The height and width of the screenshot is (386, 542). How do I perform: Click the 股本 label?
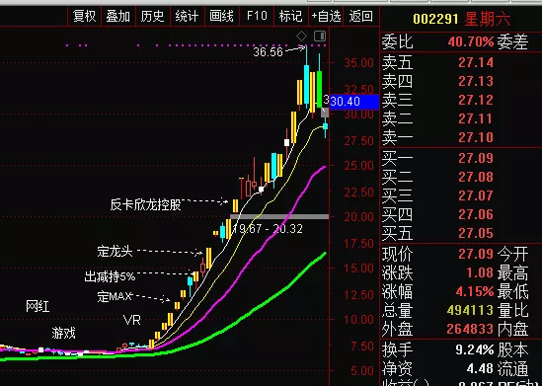click(x=512, y=350)
